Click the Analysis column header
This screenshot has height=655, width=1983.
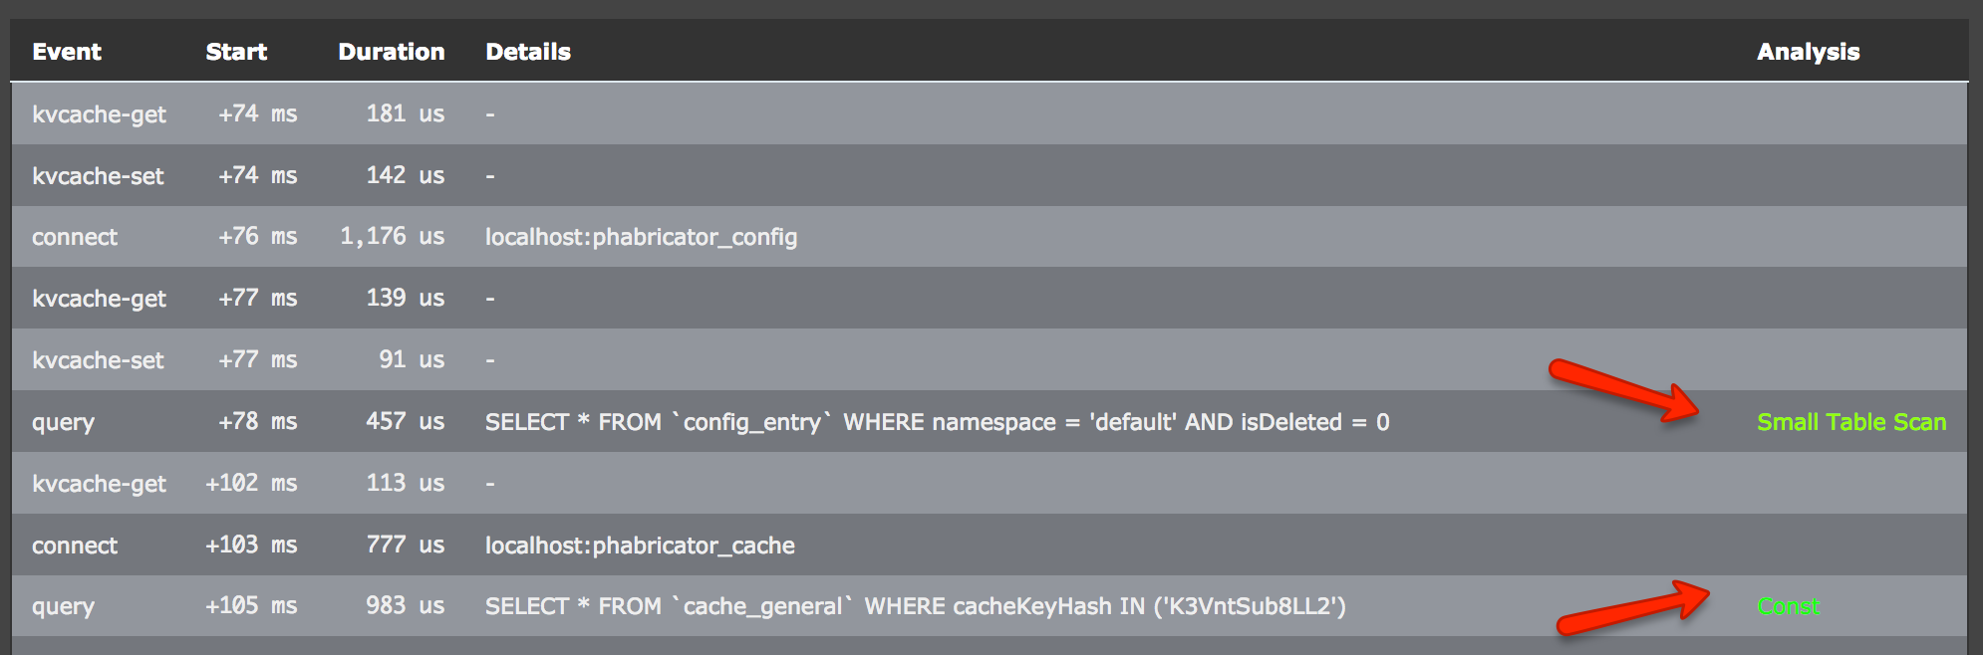tap(1808, 51)
